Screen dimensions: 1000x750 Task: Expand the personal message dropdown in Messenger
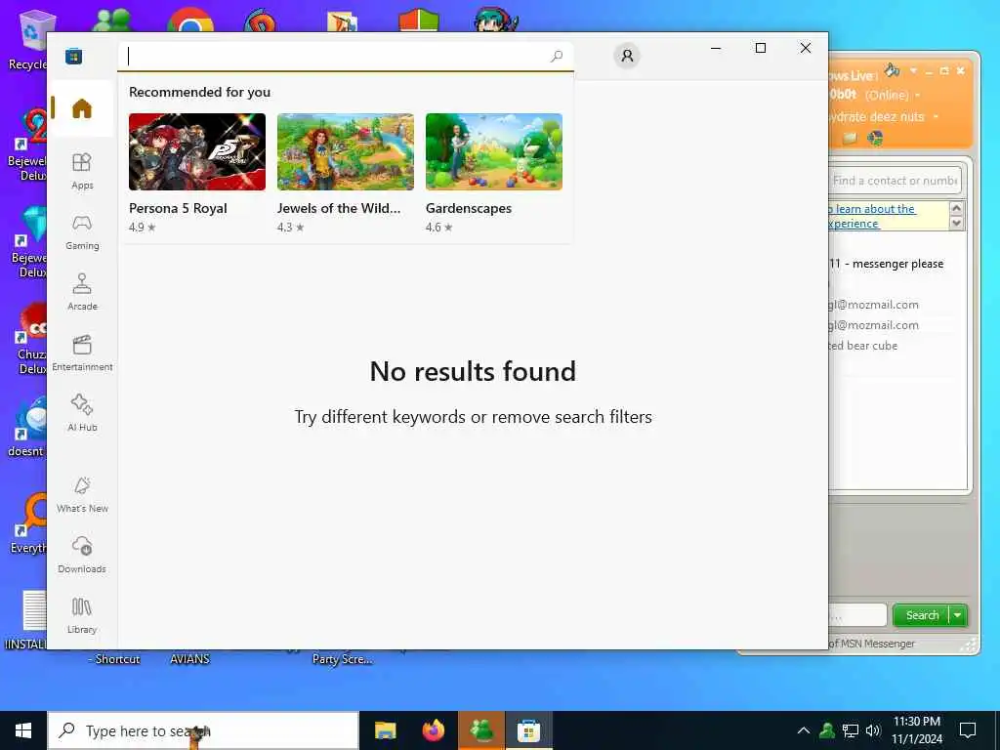tap(936, 117)
